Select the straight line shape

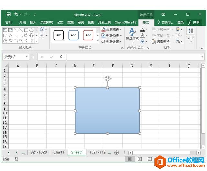pos(16,30)
